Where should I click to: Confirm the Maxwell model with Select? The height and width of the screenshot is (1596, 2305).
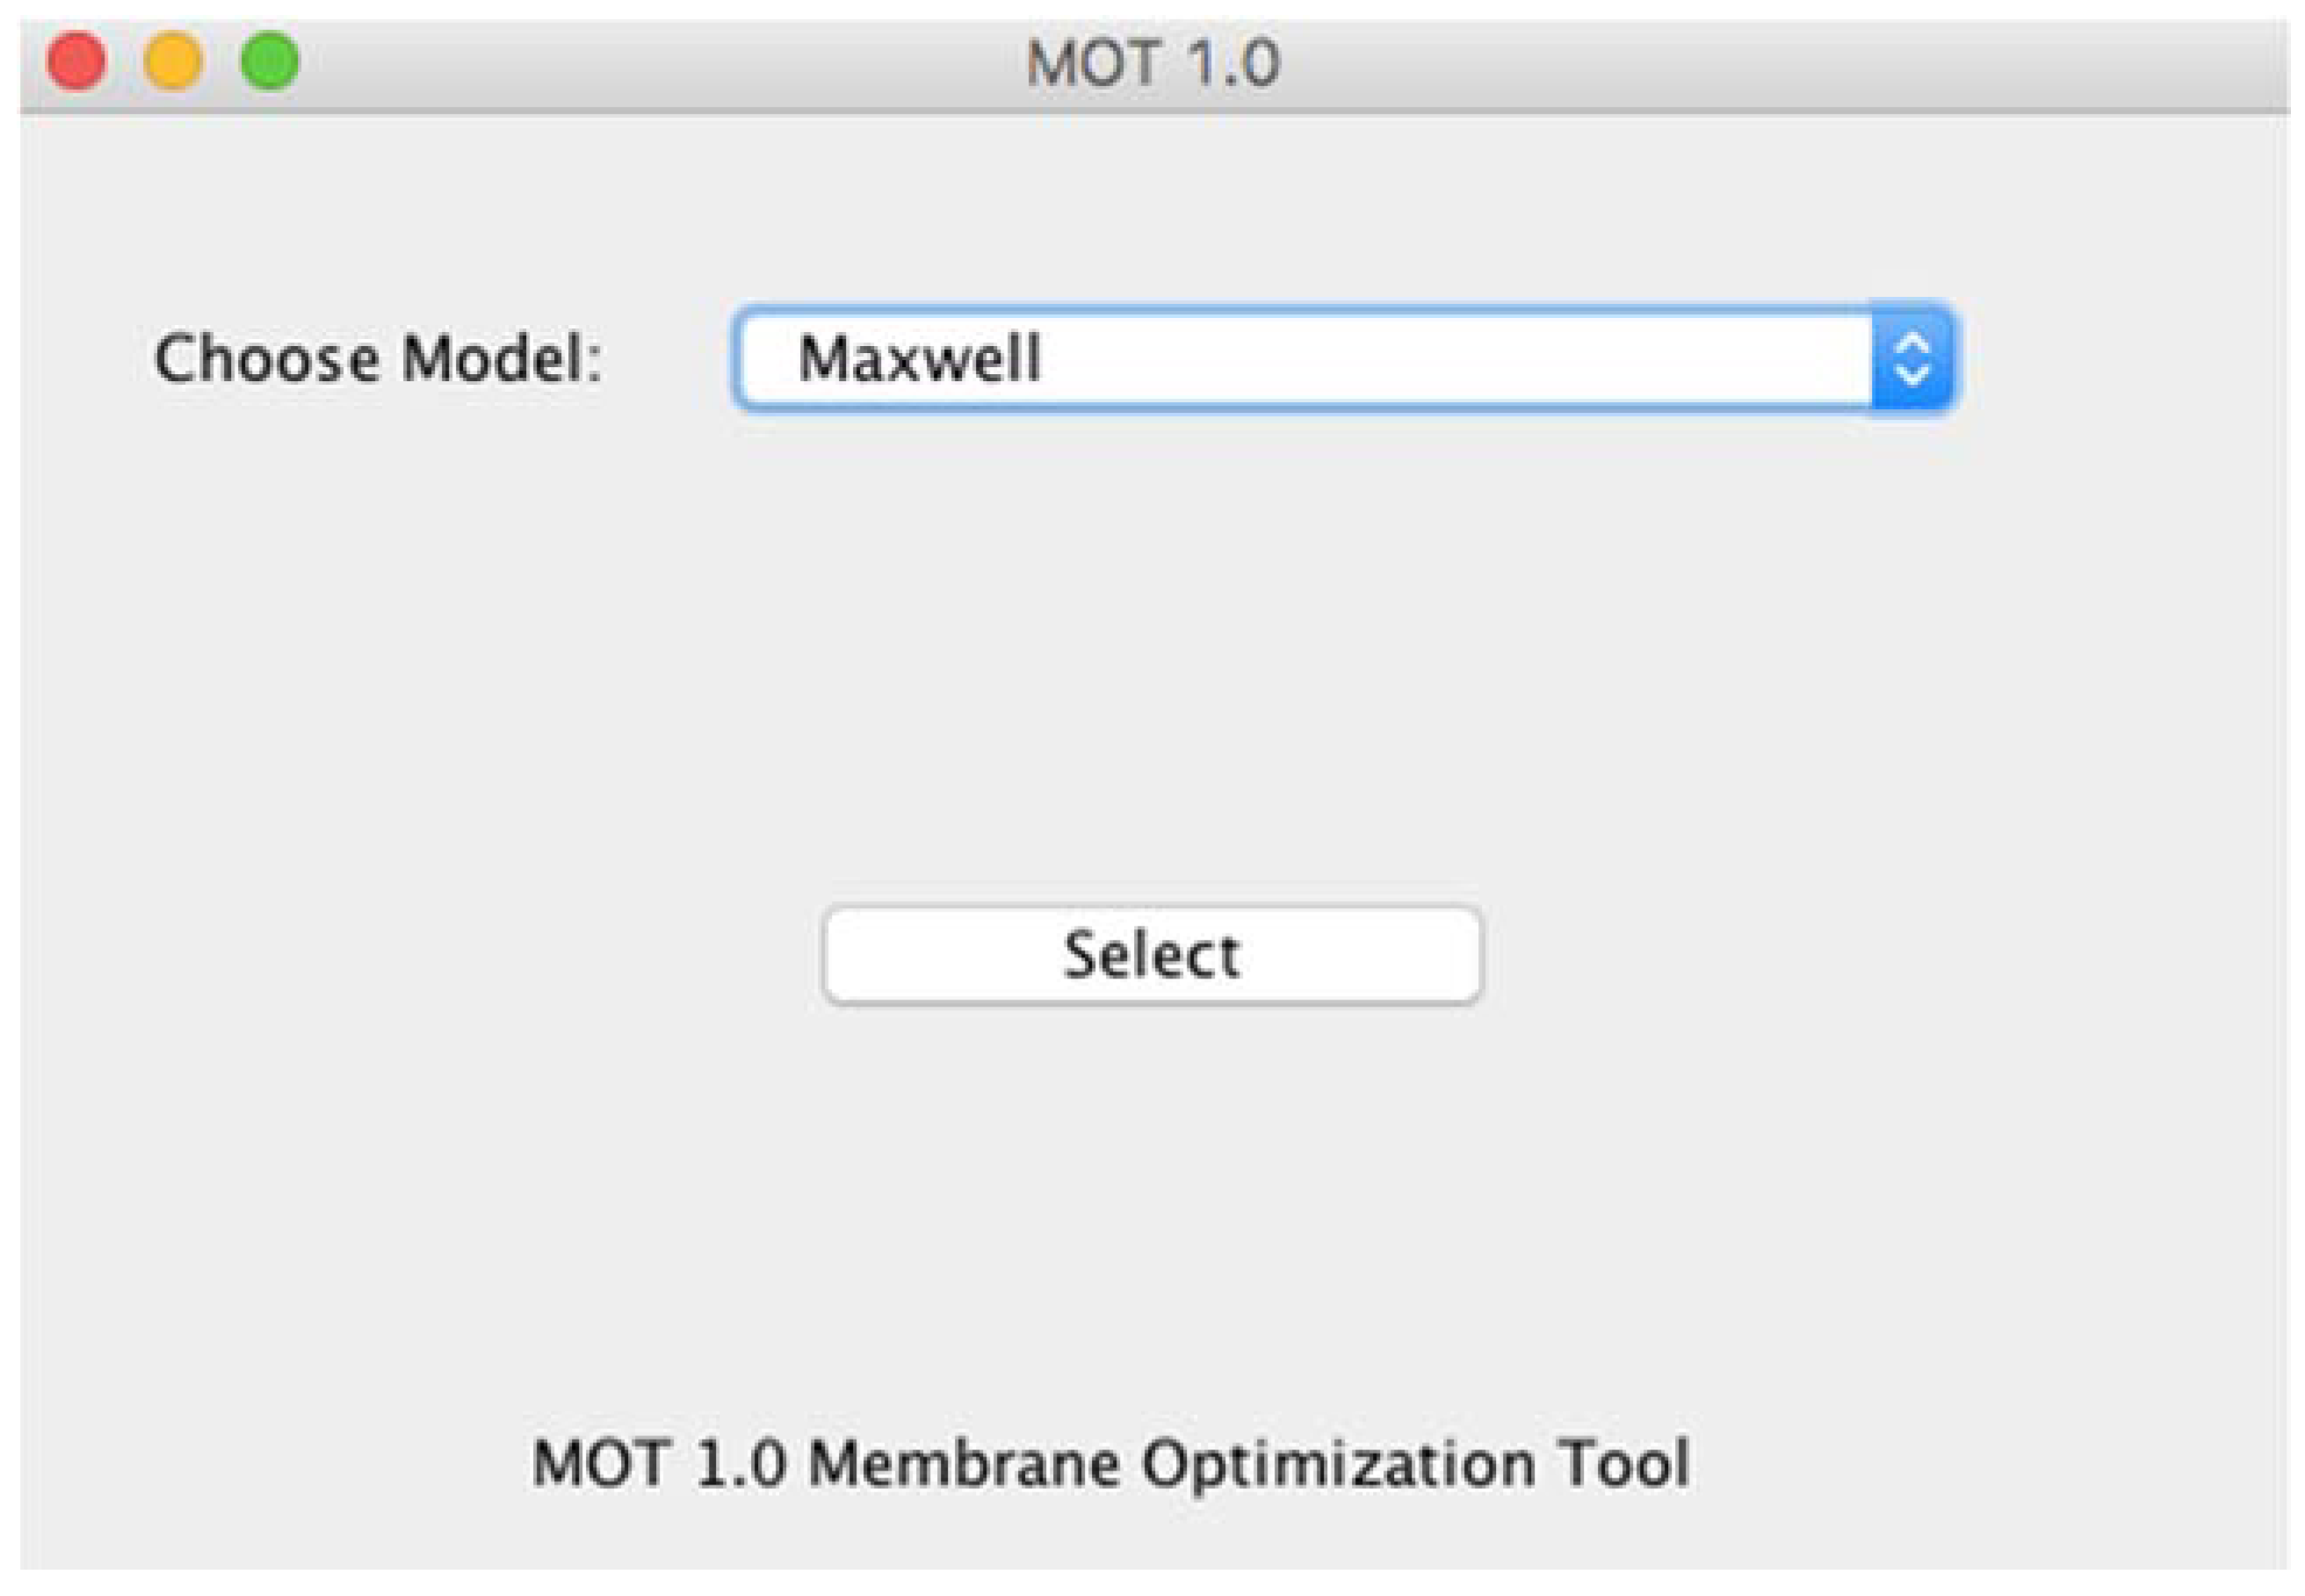click(x=1152, y=955)
